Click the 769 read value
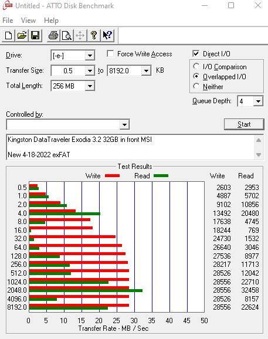 tap(253, 230)
